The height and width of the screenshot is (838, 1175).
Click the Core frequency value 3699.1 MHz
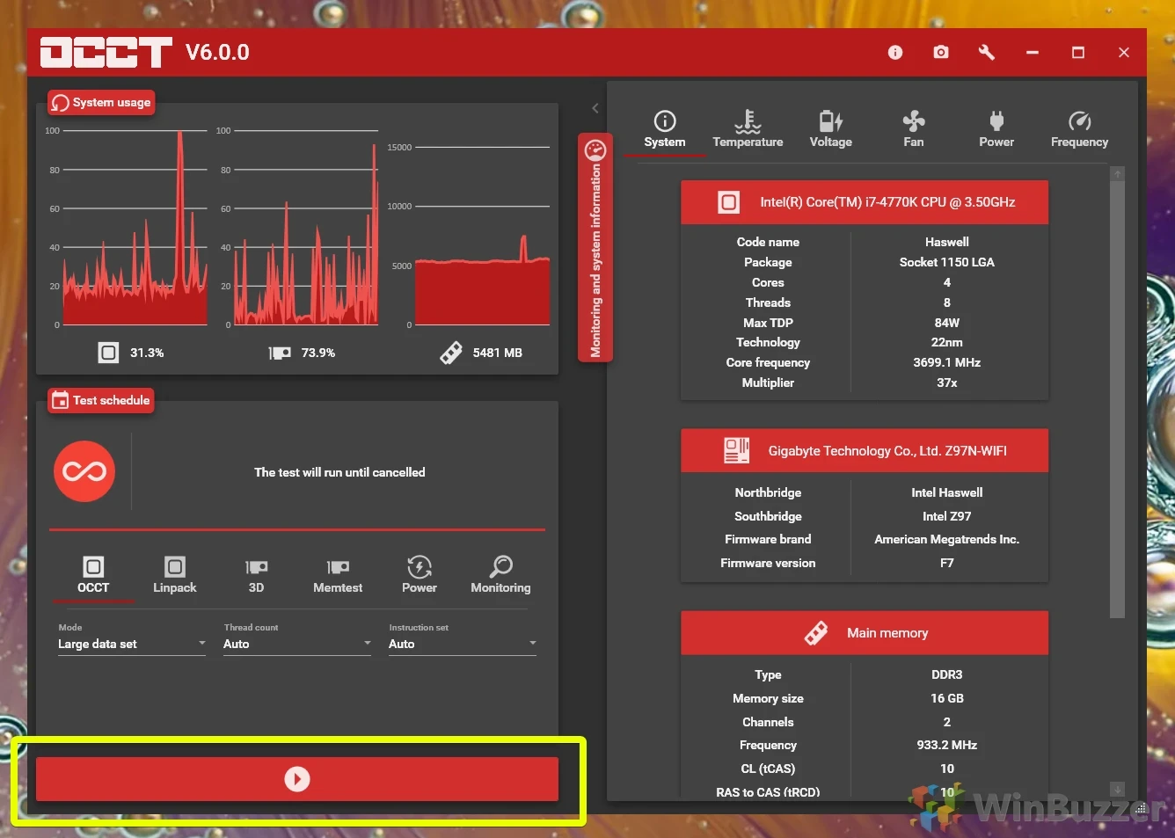tap(947, 362)
